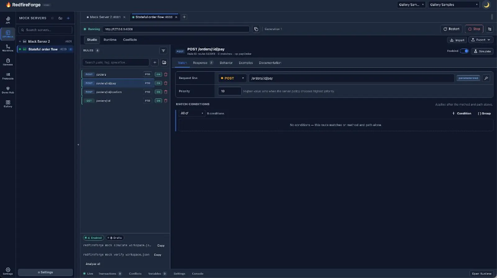Image resolution: width=497 pixels, height=278 pixels.
Task: Show Variables in the bottom bar
Action: (157, 274)
